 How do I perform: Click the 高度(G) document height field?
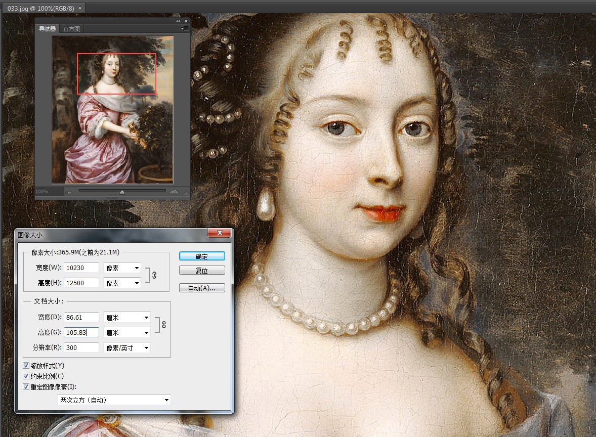(x=81, y=332)
